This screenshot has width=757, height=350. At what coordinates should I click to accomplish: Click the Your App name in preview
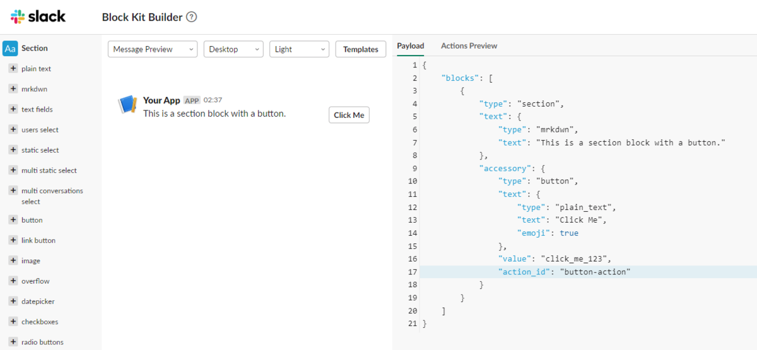[x=161, y=100]
